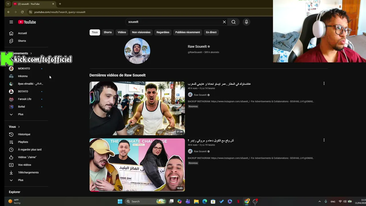Open the weather widget showing 44°F Sunny

coord(14,201)
